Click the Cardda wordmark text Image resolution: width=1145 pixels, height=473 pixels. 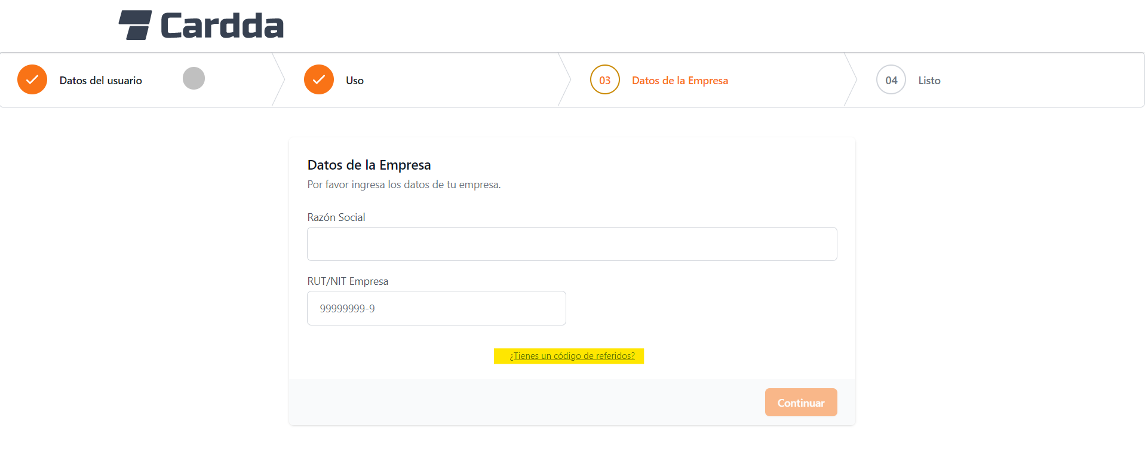[x=222, y=26]
